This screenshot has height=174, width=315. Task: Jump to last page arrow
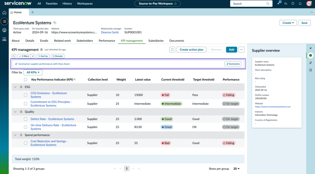[x=139, y=168]
